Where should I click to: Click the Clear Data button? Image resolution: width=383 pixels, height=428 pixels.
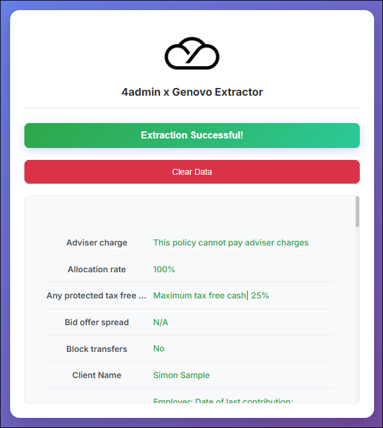coord(191,172)
